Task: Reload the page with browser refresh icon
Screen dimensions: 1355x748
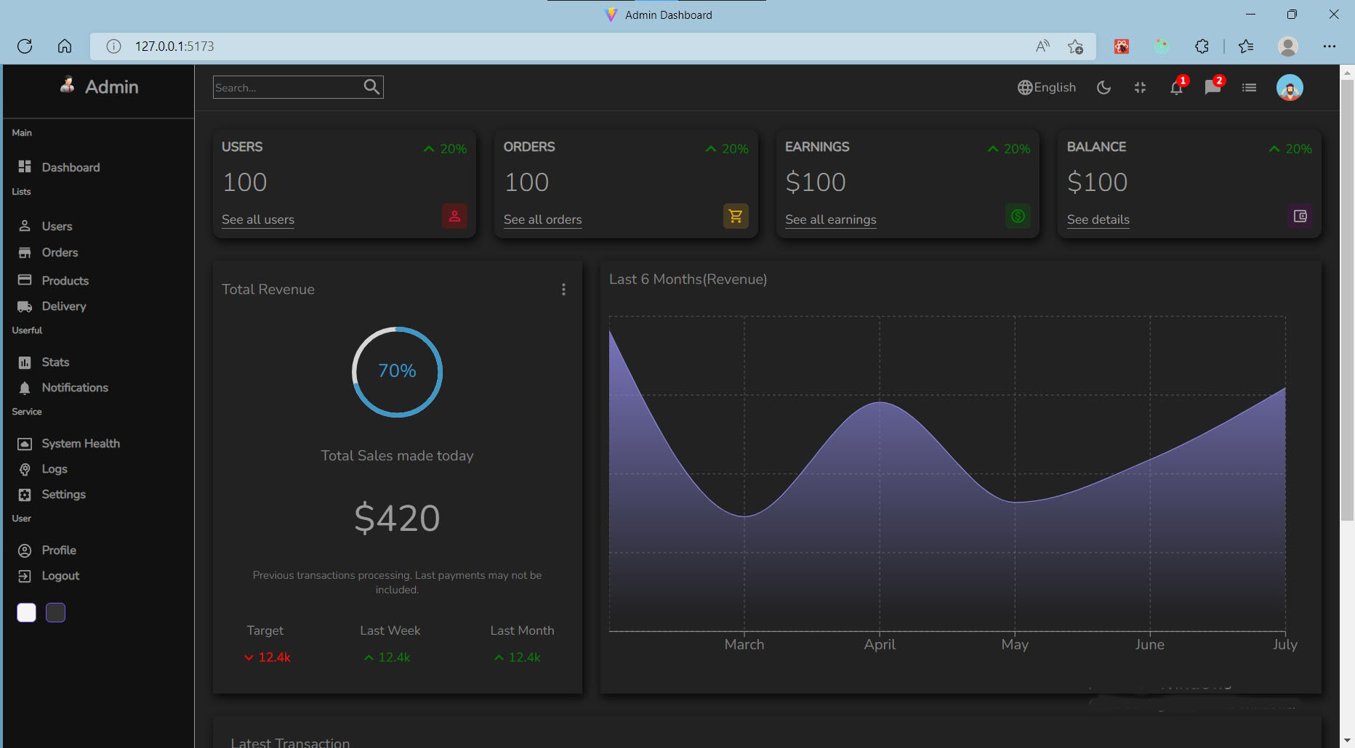Action: (25, 46)
